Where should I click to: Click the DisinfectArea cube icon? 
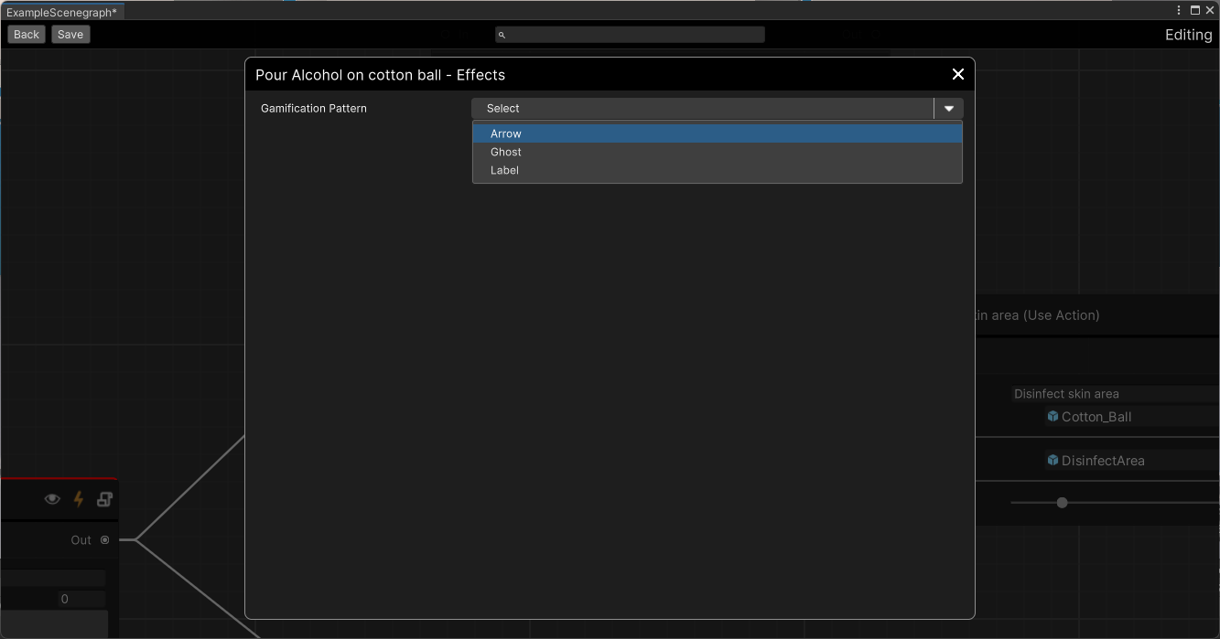[x=1052, y=461]
